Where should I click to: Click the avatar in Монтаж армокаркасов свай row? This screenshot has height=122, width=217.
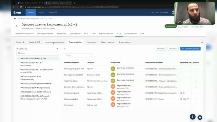click(113, 69)
